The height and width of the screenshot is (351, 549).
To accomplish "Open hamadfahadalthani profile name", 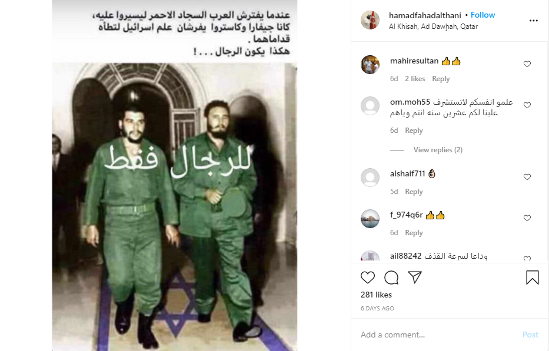I will click(425, 15).
